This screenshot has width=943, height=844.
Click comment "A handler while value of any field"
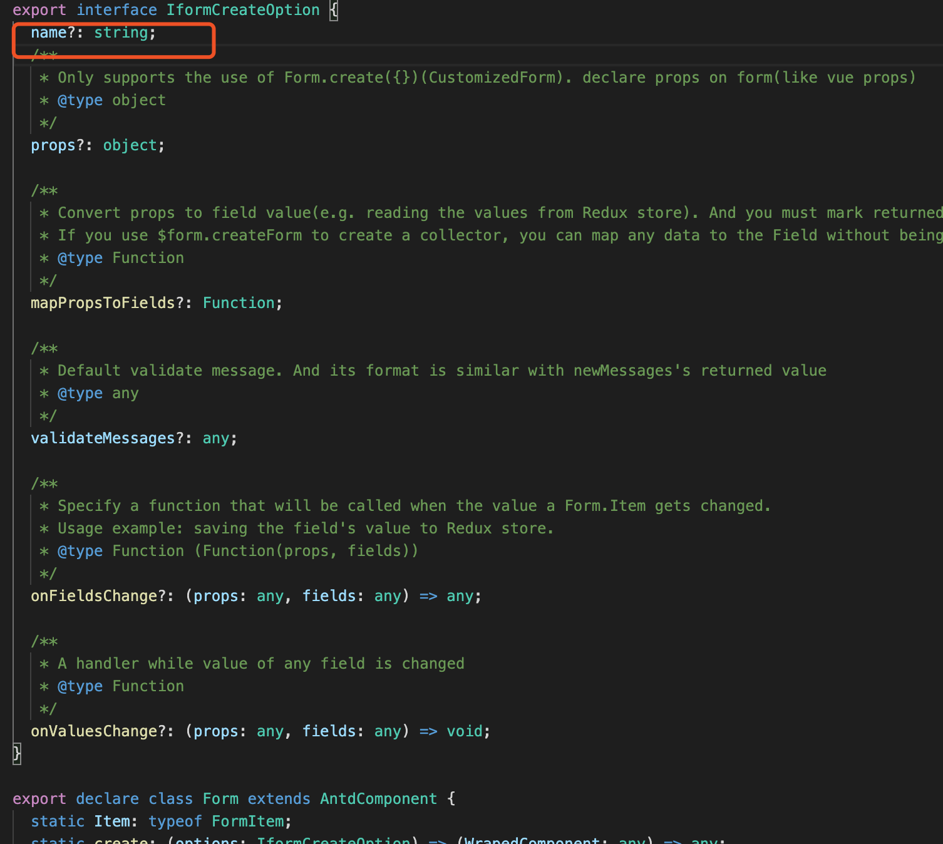pyautogui.click(x=252, y=664)
